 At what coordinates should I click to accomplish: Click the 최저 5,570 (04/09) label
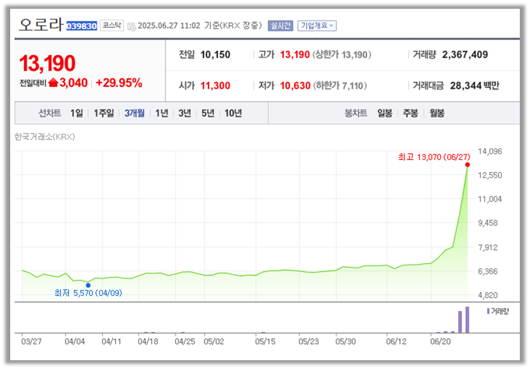click(x=88, y=293)
